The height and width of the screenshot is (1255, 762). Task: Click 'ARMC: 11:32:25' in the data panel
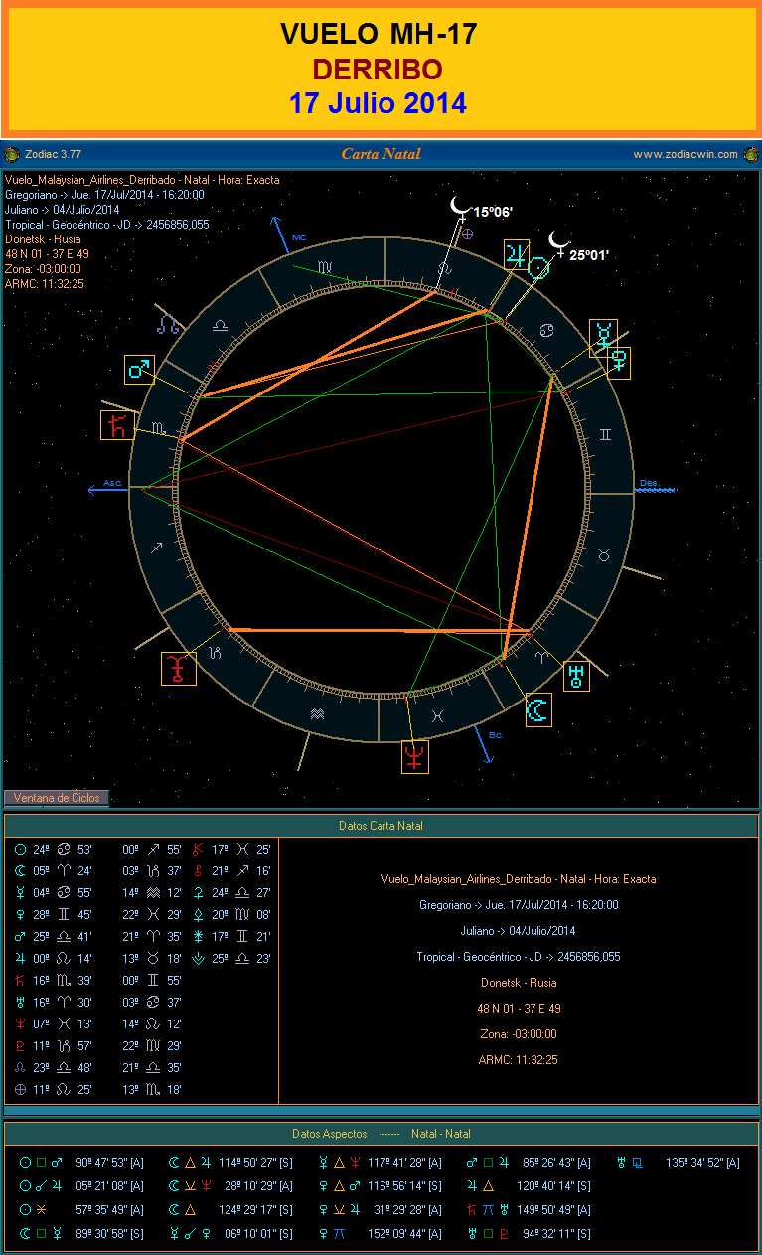517,1060
